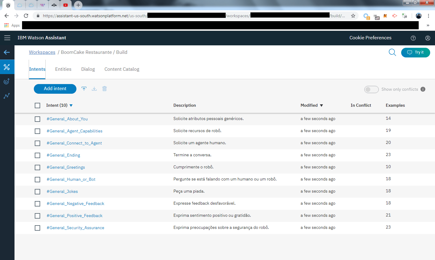Tick the select-all intents checkbox

coord(37,106)
